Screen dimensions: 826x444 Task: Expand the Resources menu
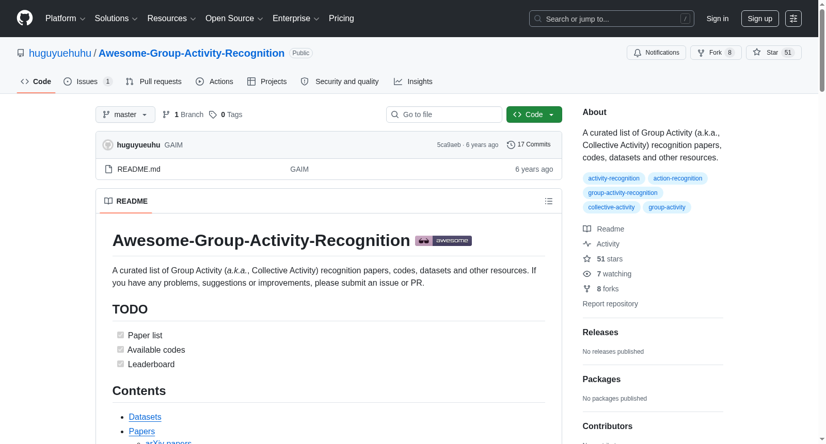coord(171,19)
